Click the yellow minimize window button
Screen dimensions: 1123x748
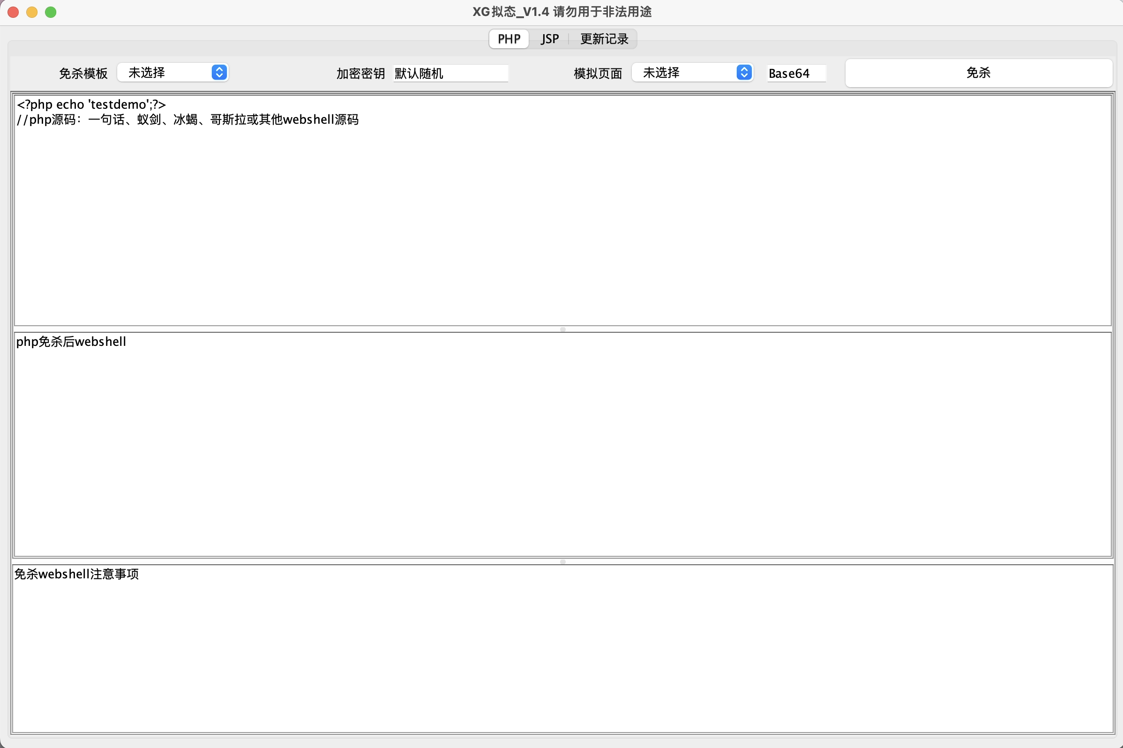click(x=32, y=12)
